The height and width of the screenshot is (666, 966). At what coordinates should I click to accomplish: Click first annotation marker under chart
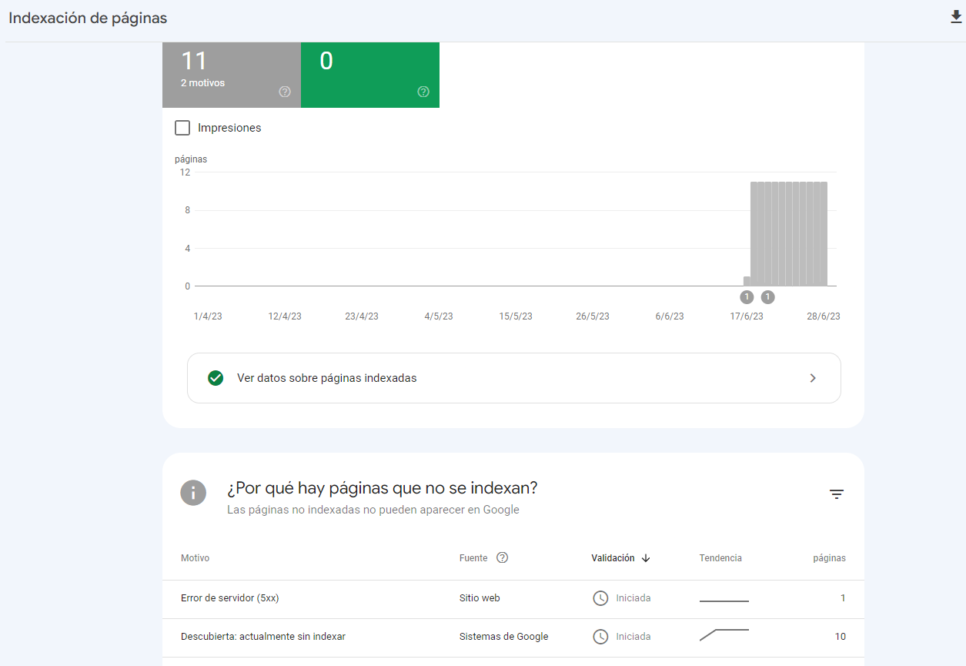(x=747, y=297)
